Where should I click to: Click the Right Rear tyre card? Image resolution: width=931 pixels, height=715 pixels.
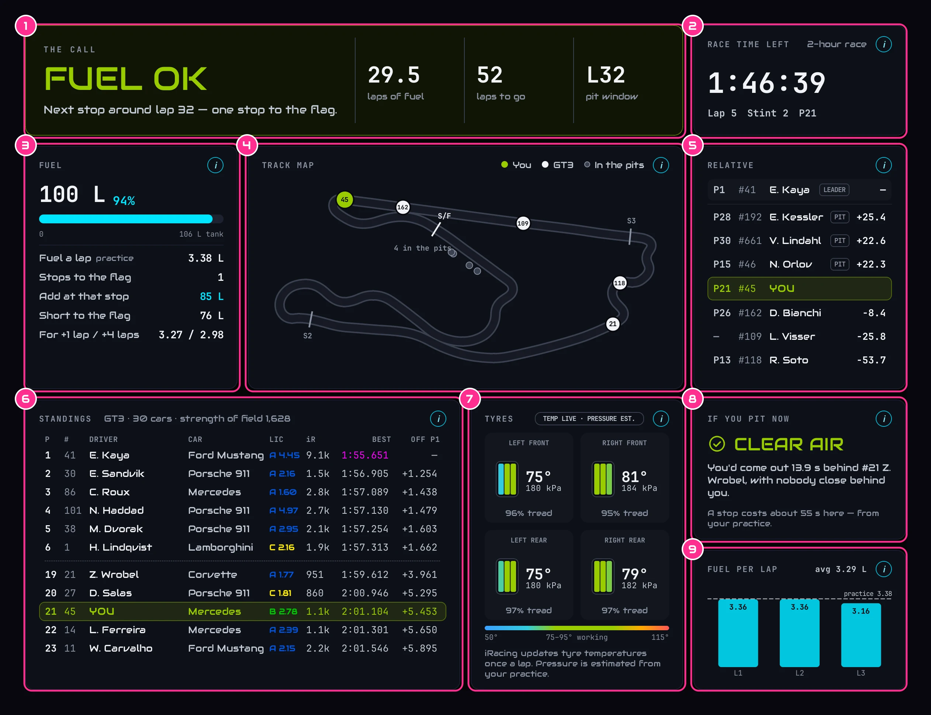[x=625, y=575]
